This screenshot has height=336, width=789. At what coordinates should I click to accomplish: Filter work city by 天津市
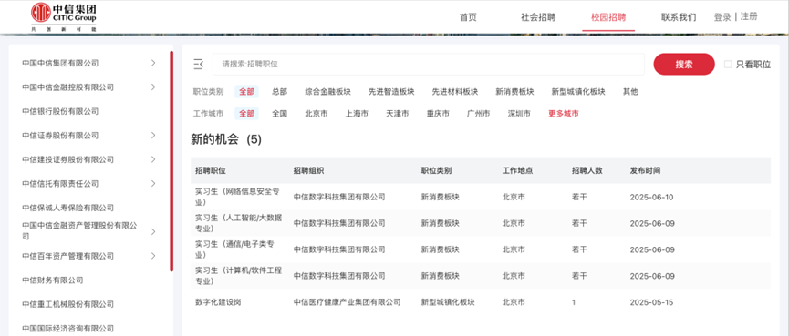(x=397, y=114)
